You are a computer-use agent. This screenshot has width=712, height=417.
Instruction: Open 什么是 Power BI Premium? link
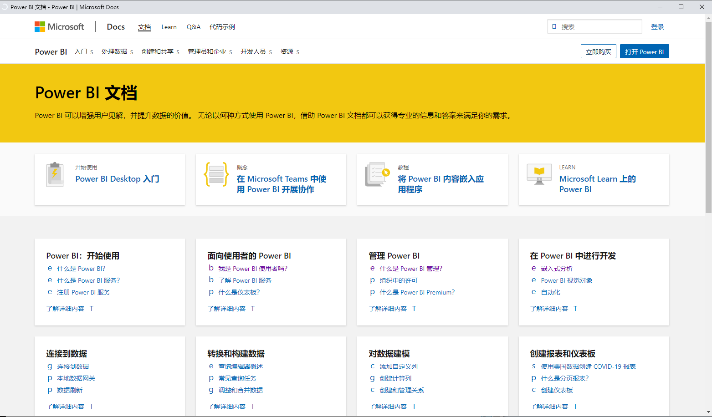click(417, 292)
